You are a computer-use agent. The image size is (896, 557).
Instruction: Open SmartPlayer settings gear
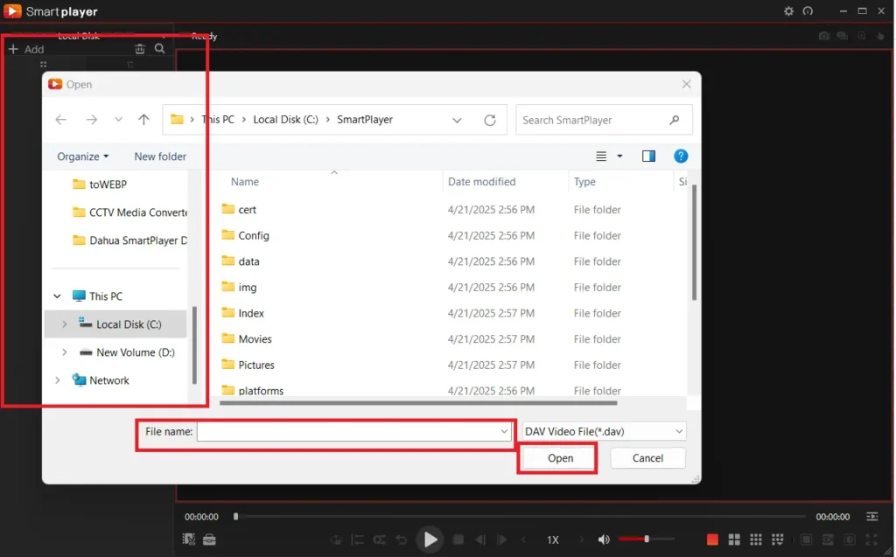coord(788,11)
